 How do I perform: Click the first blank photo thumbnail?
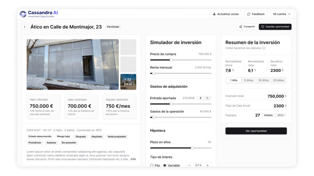pos(128,47)
